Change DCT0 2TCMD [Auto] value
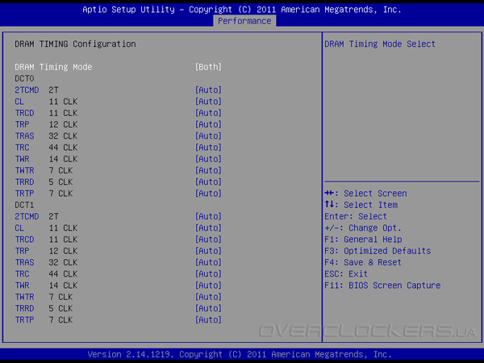The width and height of the screenshot is (484, 363). [208, 90]
